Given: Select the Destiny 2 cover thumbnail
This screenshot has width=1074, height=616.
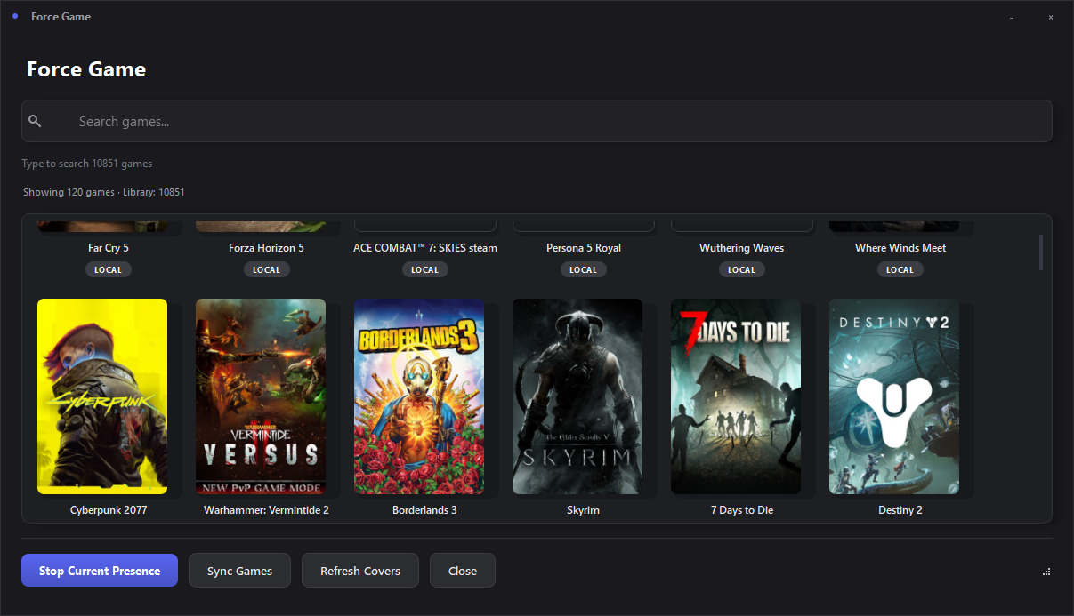Looking at the screenshot, I should (x=894, y=396).
